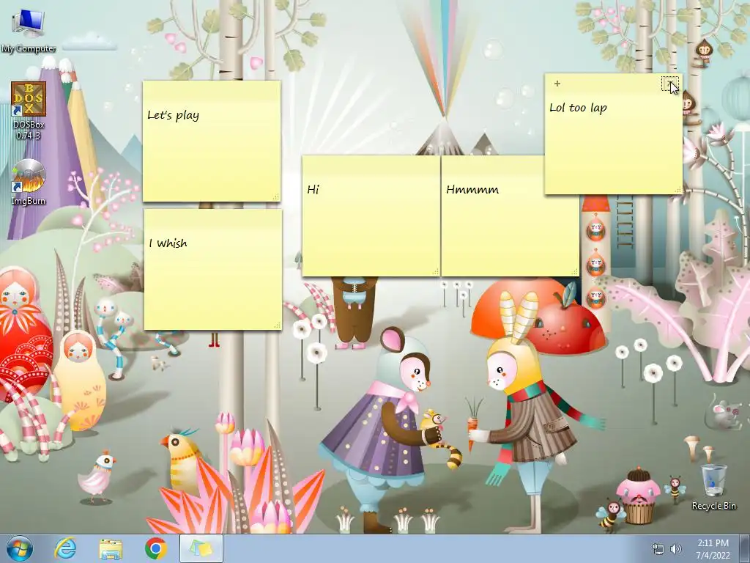Click the taskbar clock showing 2:11 PM
Viewport: 750px width, 563px height.
(x=713, y=549)
